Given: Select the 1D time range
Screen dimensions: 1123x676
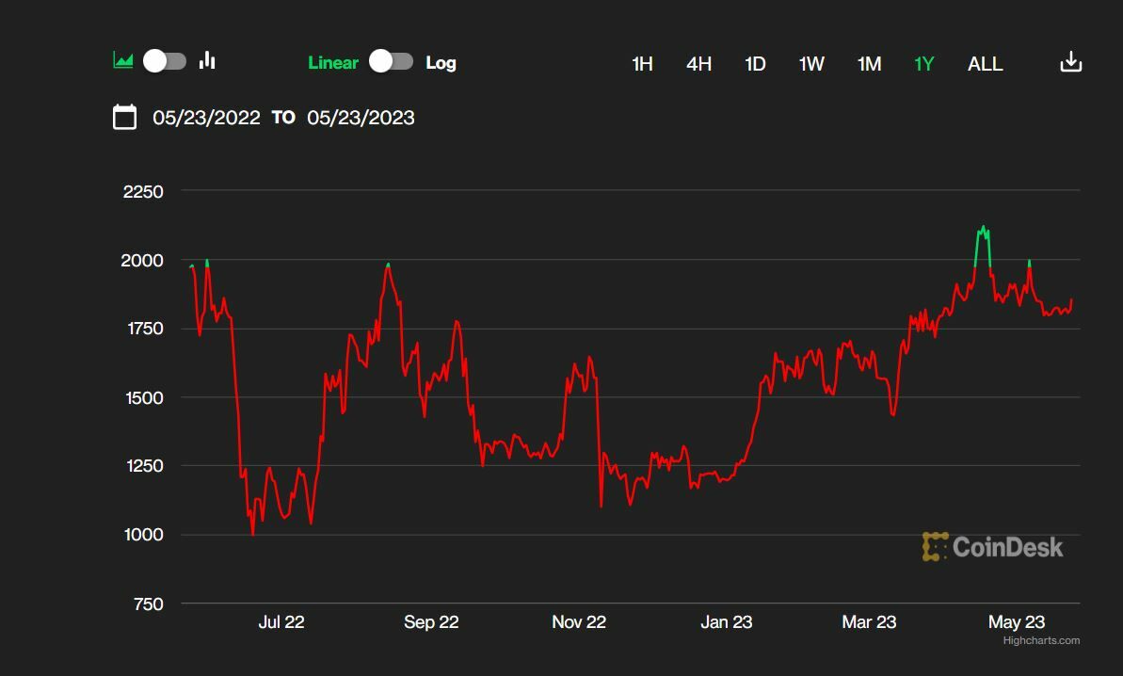Looking at the screenshot, I should coord(755,64).
